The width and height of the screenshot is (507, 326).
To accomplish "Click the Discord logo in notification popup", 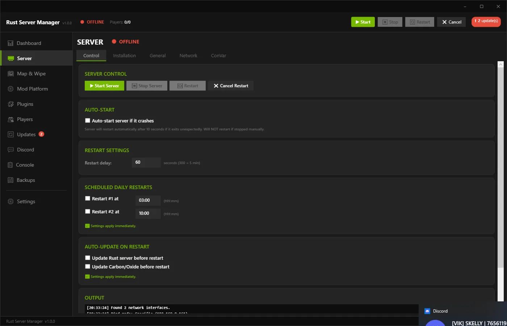I will tap(427, 311).
